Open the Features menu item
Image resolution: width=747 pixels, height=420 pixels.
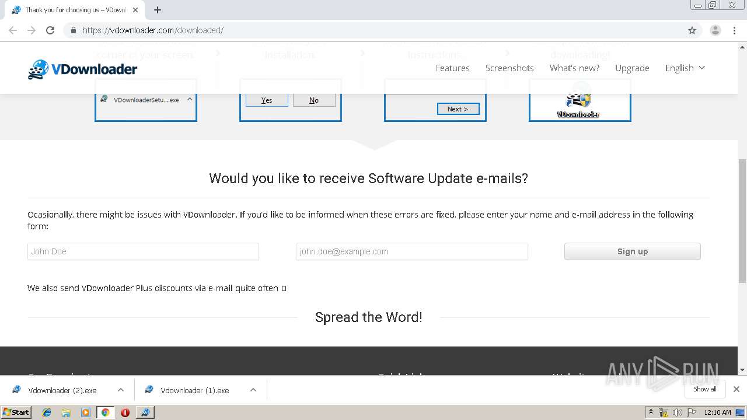tap(452, 68)
